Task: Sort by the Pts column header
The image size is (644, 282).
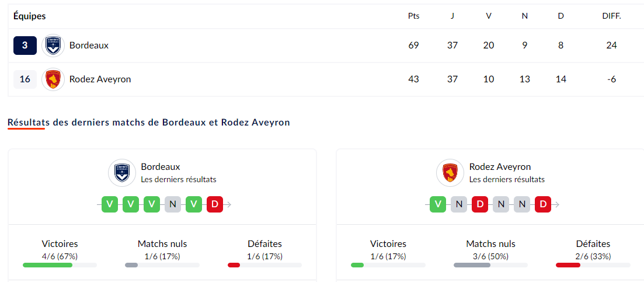Action: (x=413, y=16)
